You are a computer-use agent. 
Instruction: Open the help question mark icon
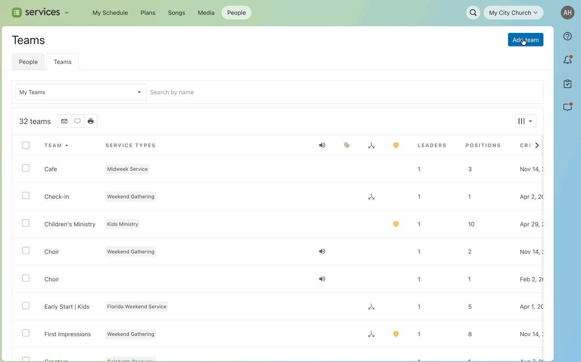(x=567, y=36)
